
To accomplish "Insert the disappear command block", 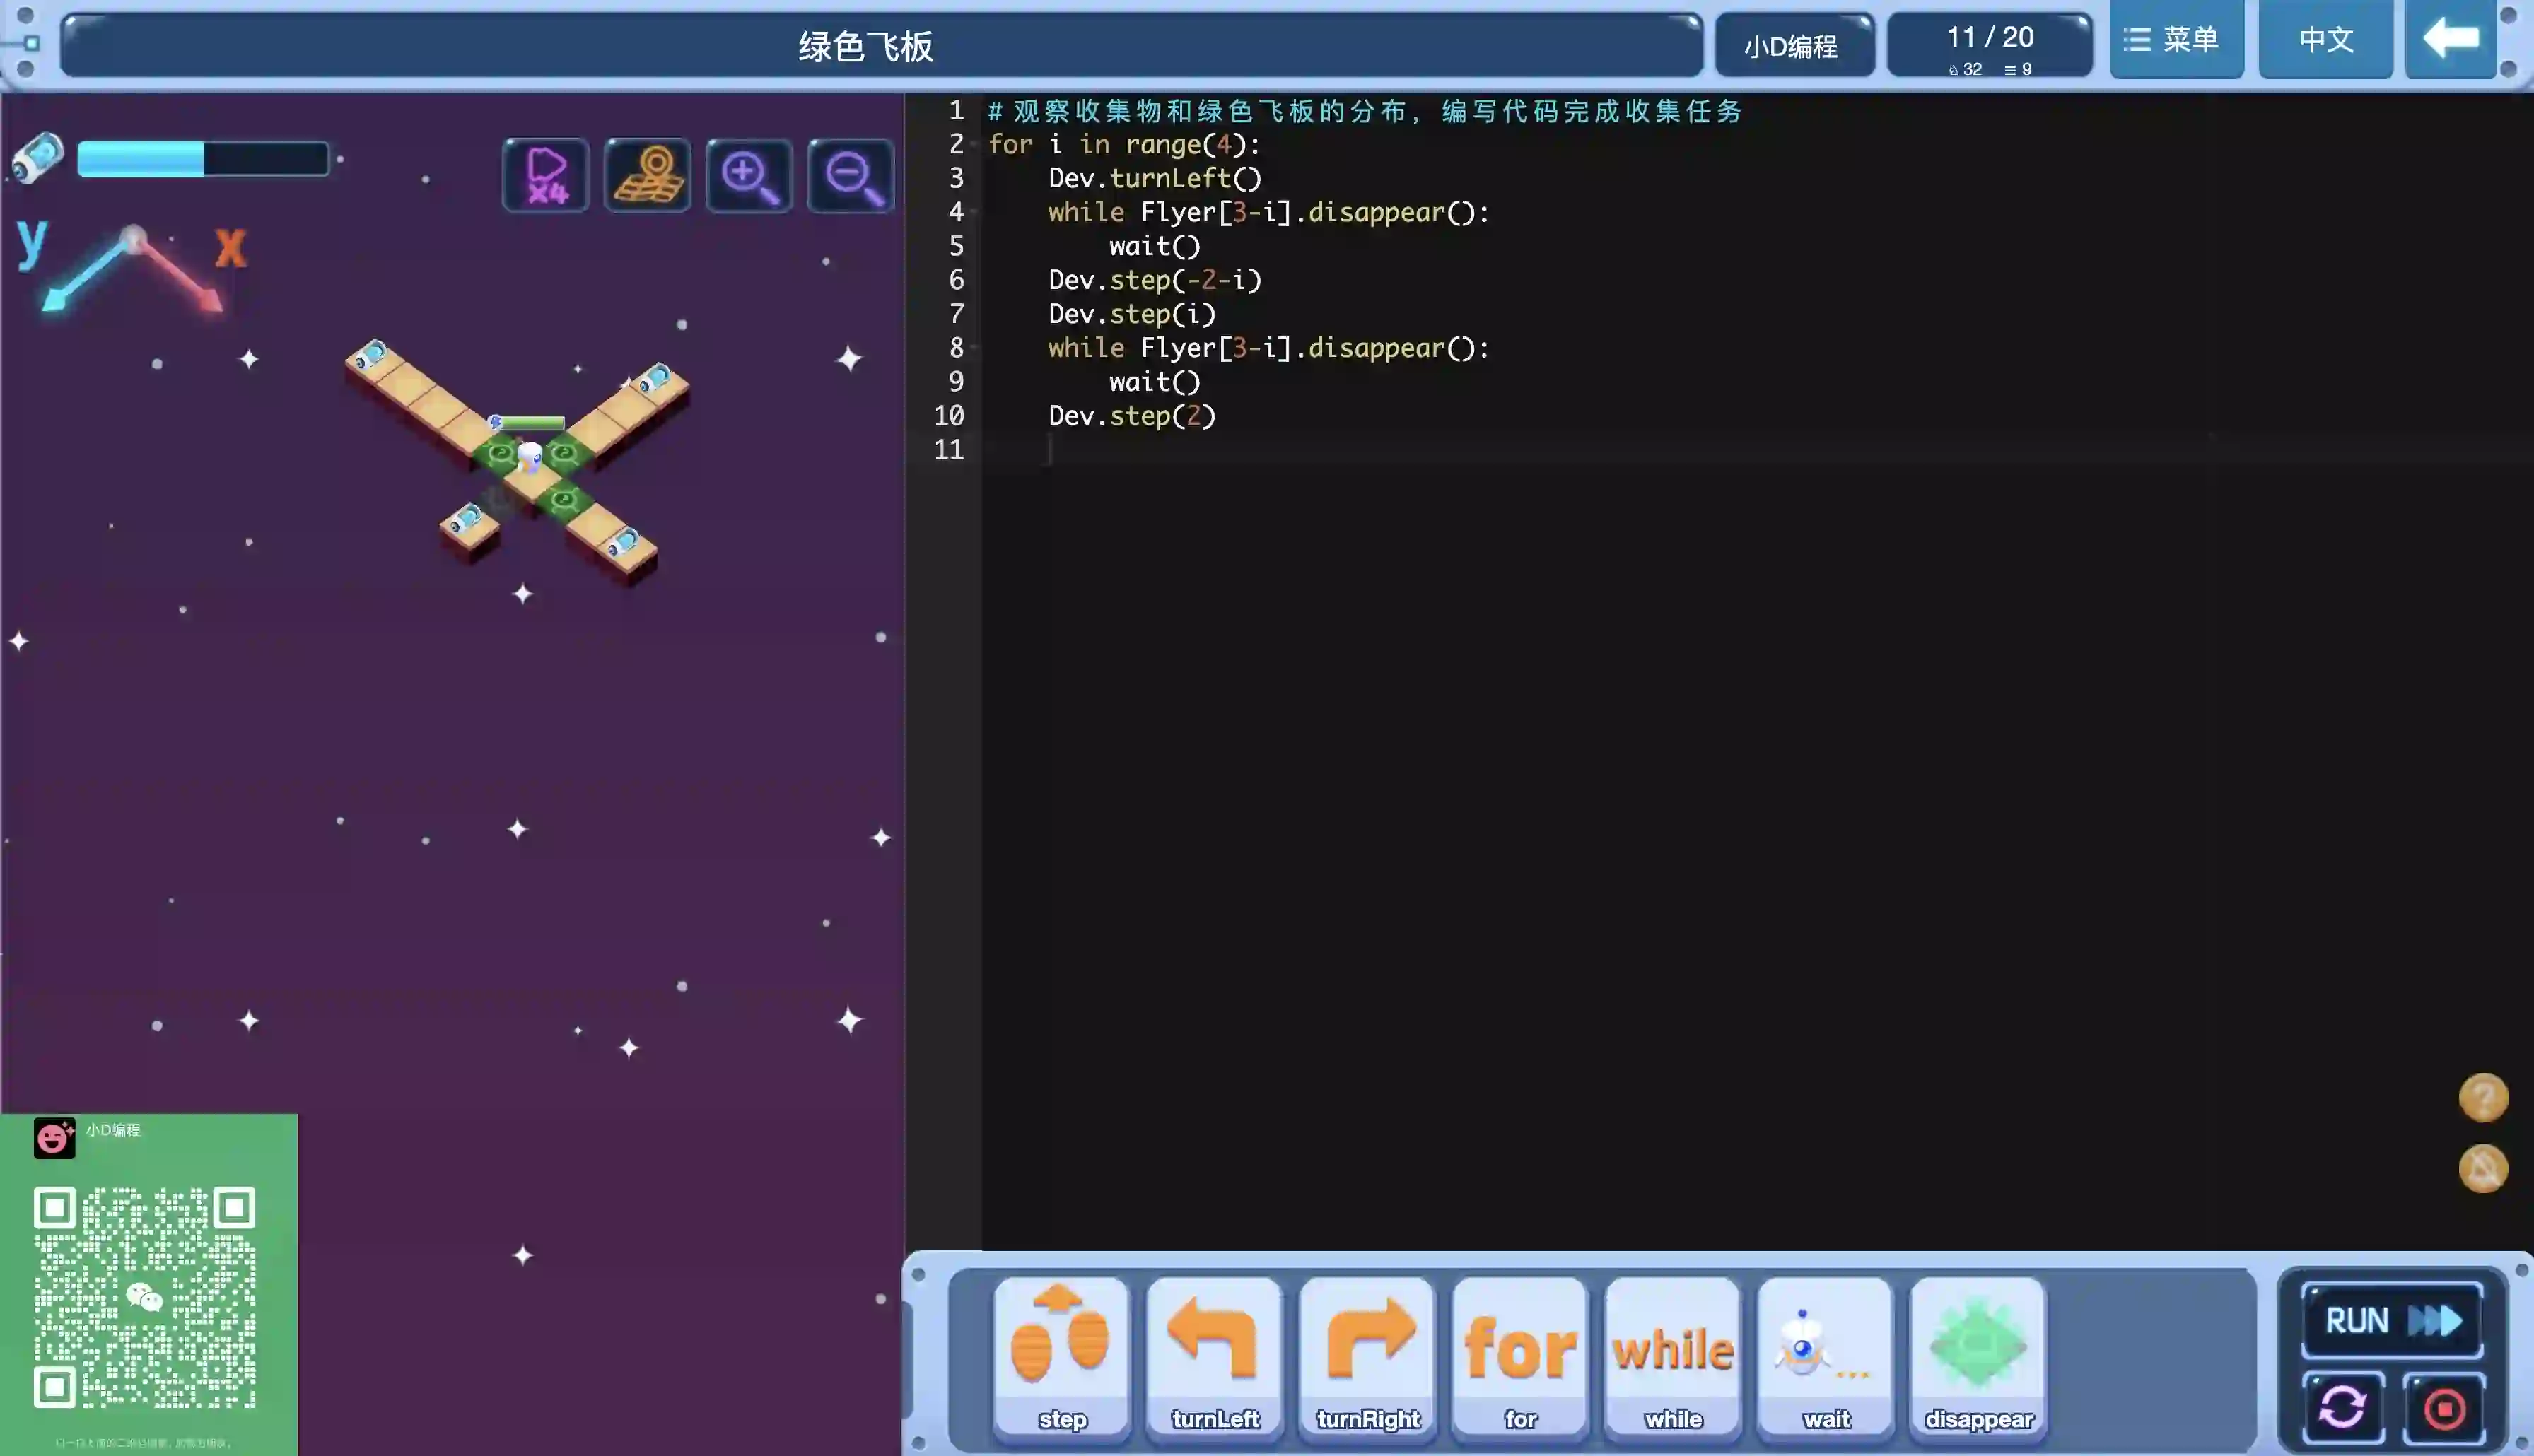I will click(x=1978, y=1356).
